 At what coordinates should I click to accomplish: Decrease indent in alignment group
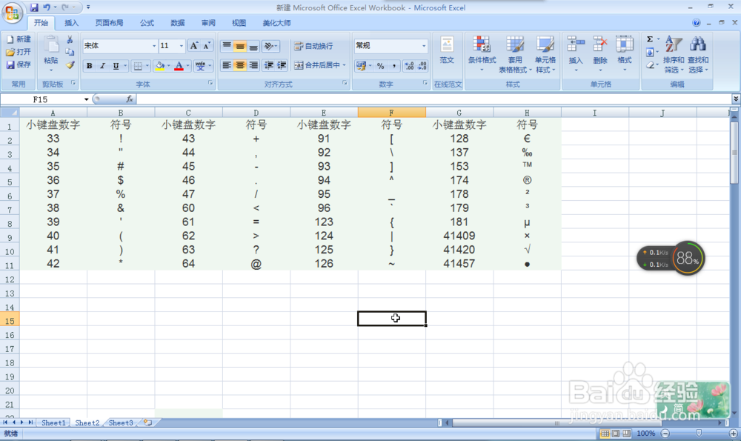(268, 65)
